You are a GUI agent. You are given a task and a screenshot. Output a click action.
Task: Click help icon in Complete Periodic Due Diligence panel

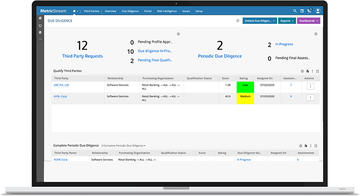click(300, 146)
